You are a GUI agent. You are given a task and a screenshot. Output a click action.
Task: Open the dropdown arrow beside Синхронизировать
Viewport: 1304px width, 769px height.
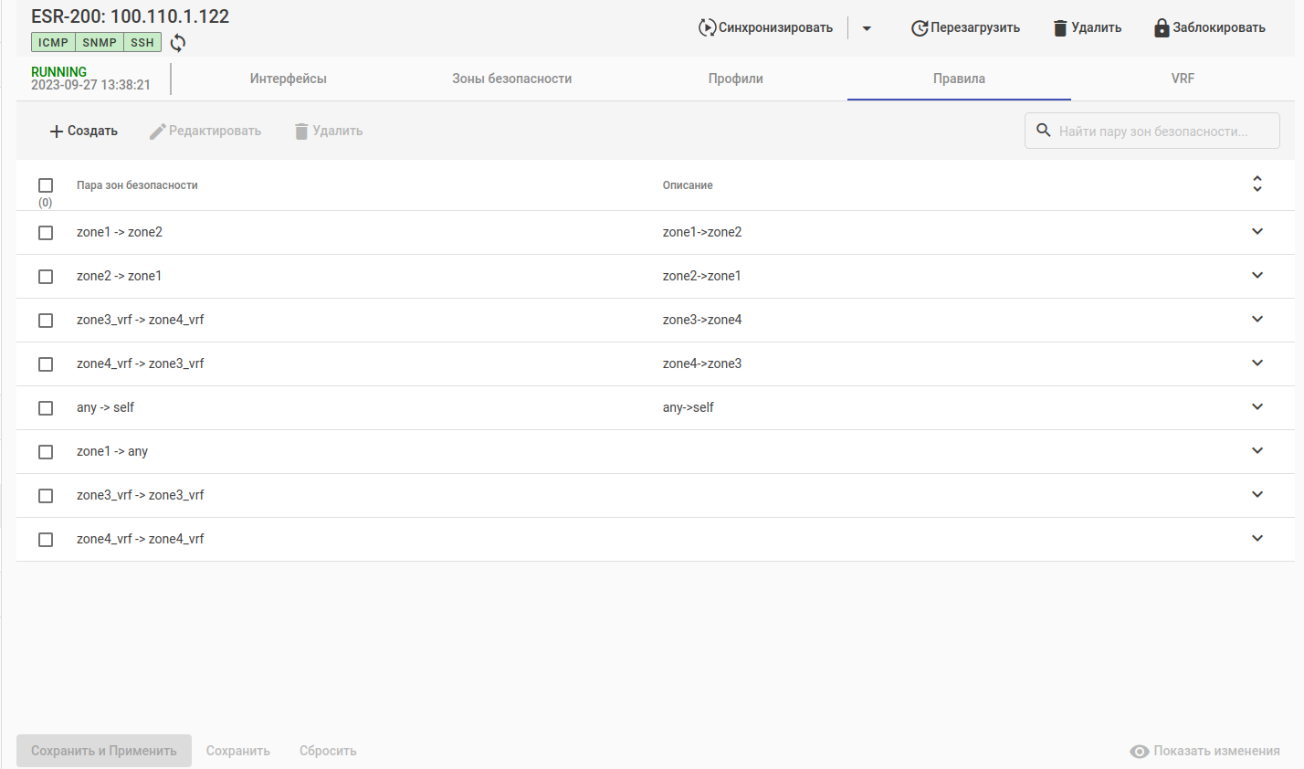click(867, 28)
